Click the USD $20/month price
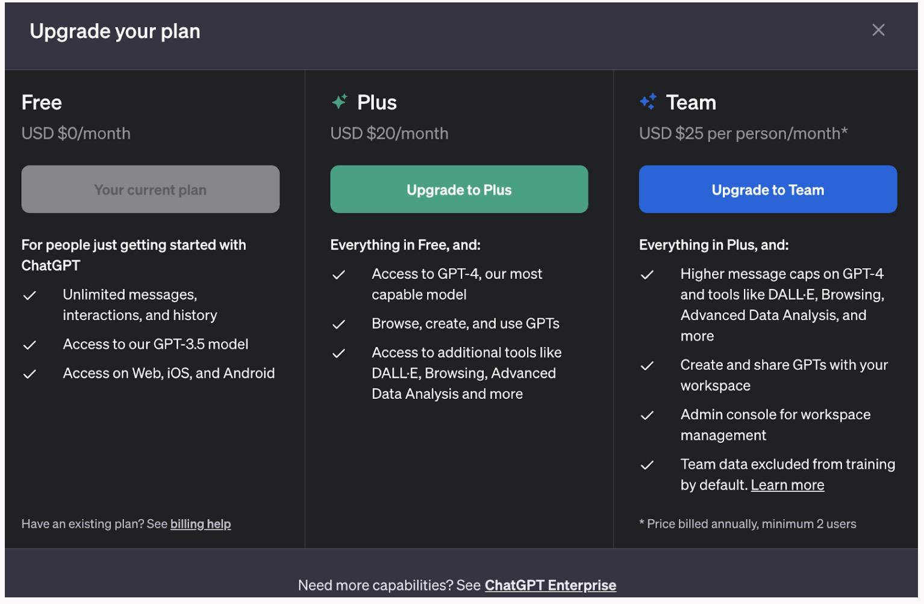 [389, 134]
